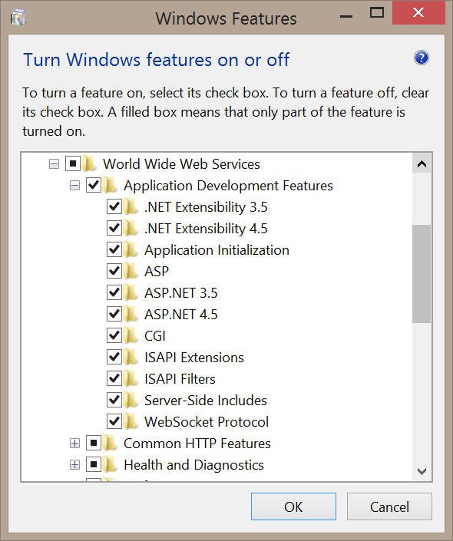Select the ASP.NET 3.5 label
Screen dimensions: 453x541
[x=181, y=293]
